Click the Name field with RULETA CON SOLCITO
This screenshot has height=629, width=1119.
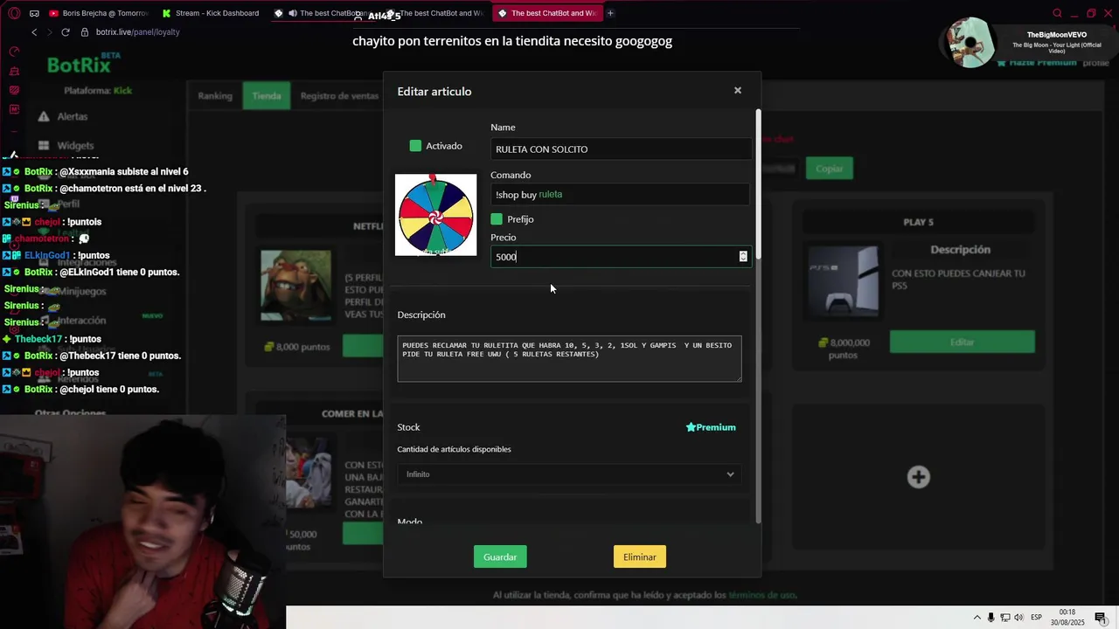621,149
